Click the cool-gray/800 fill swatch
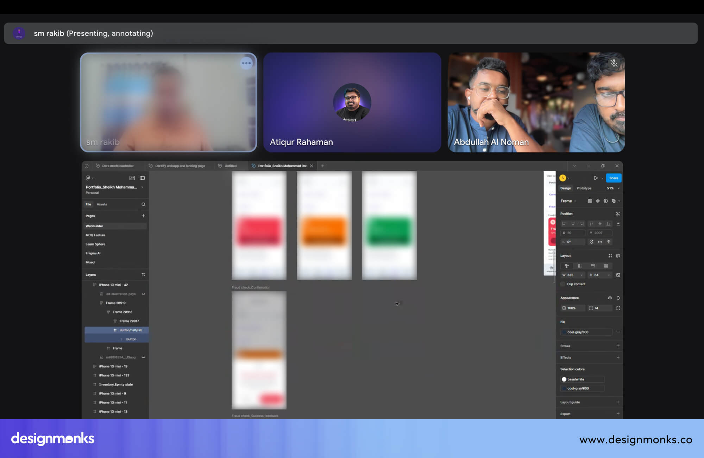The height and width of the screenshot is (458, 704). click(x=564, y=332)
